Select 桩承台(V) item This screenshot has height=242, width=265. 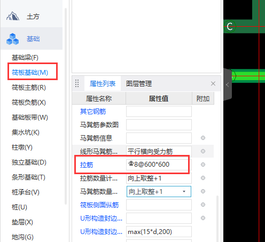click(x=26, y=192)
